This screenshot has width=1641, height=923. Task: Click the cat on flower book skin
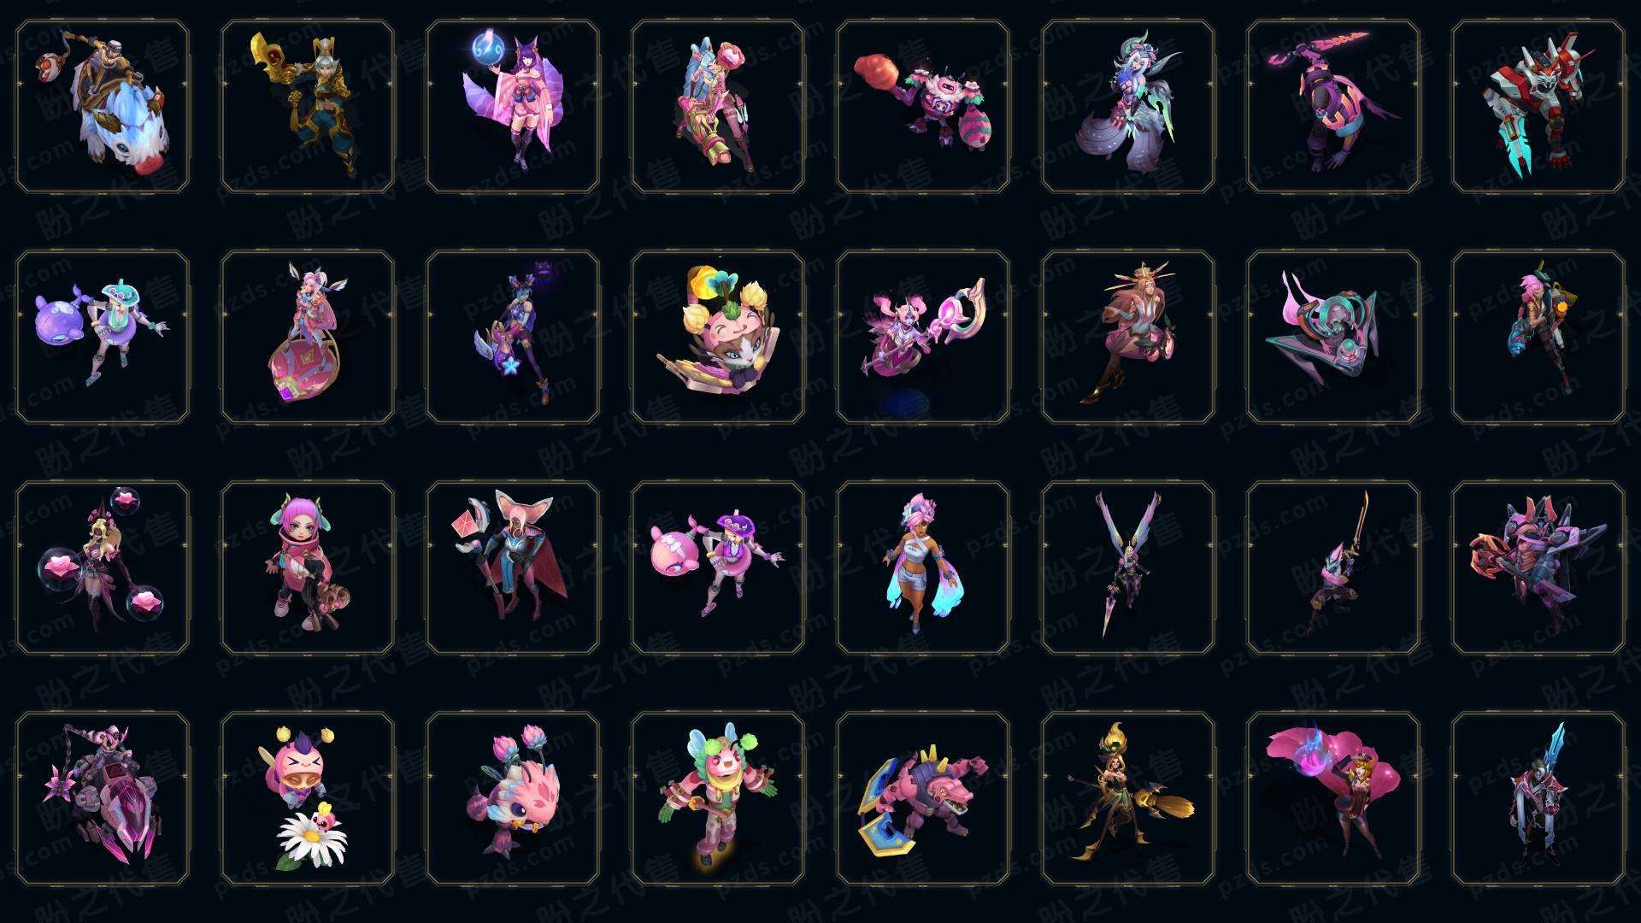pyautogui.click(x=718, y=337)
